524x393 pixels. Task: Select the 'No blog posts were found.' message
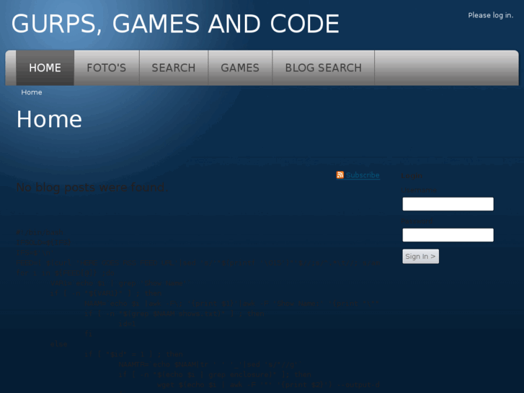[x=92, y=187]
